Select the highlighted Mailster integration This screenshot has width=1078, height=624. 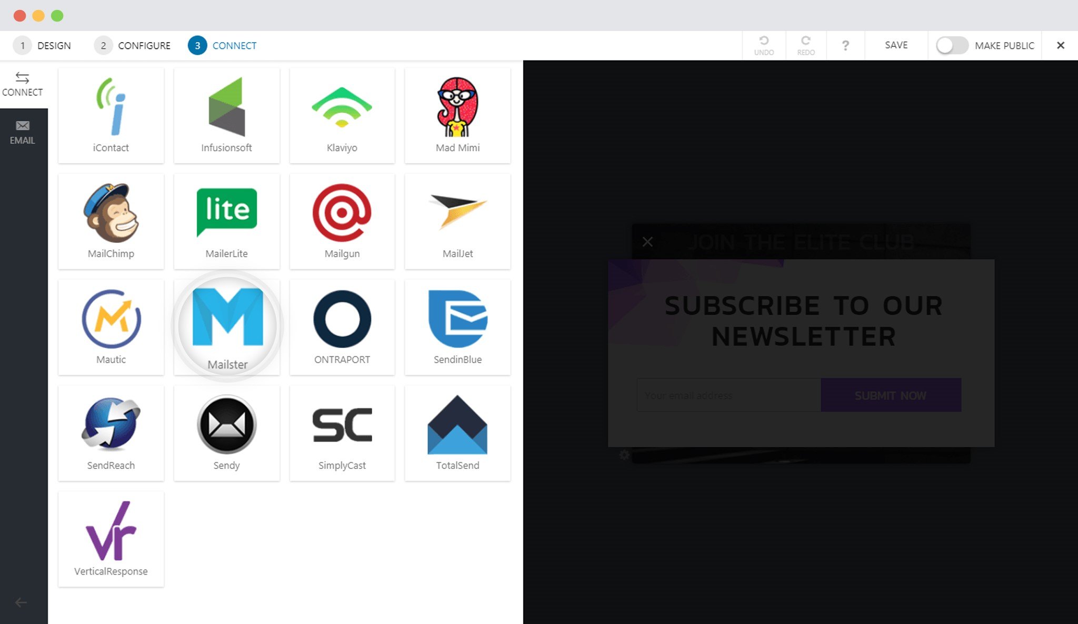(227, 326)
